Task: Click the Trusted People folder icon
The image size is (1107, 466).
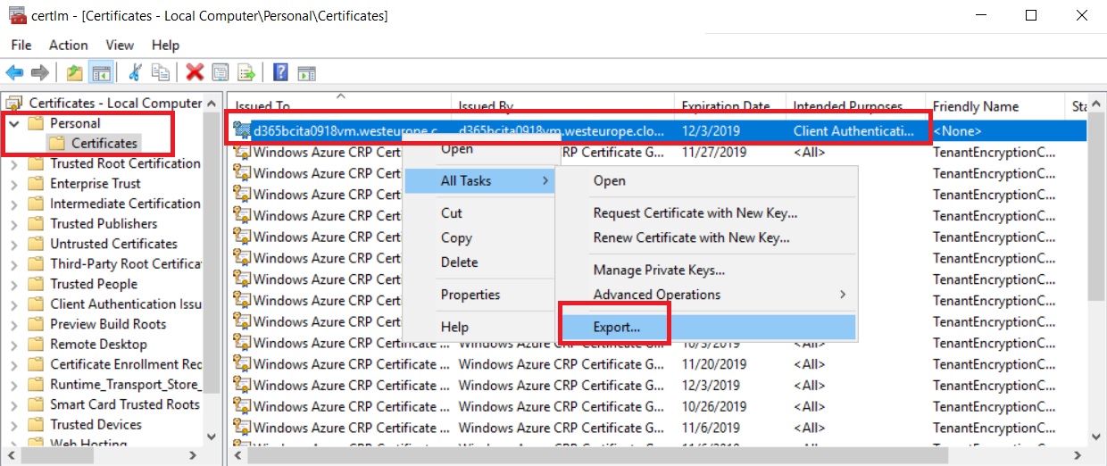Action: click(x=37, y=284)
